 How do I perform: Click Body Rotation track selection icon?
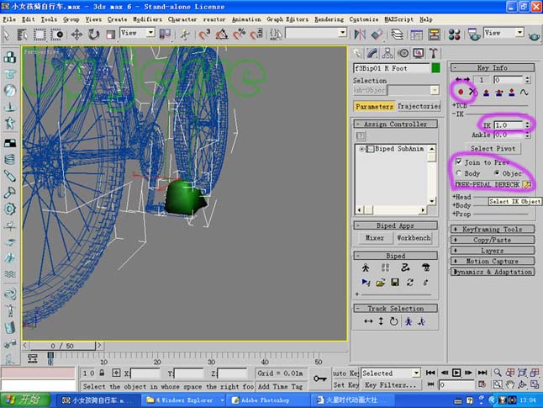[393, 321]
